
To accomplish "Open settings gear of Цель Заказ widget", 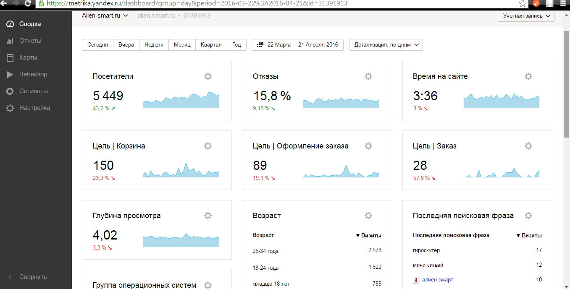I will click(x=528, y=146).
